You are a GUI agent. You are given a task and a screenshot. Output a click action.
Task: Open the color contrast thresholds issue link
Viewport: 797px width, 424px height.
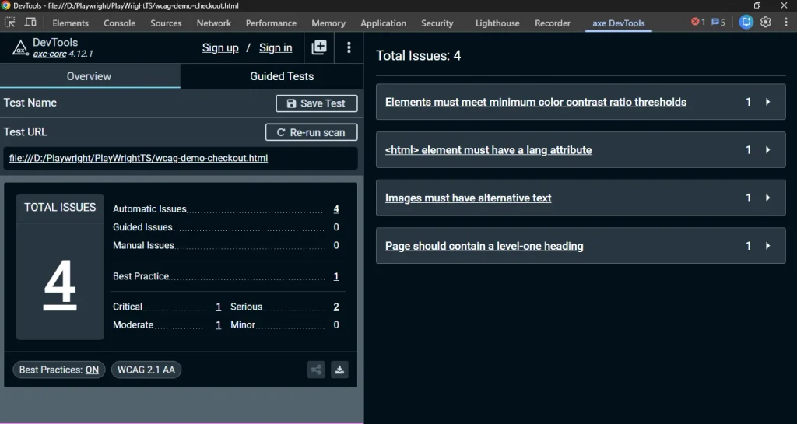tap(535, 102)
